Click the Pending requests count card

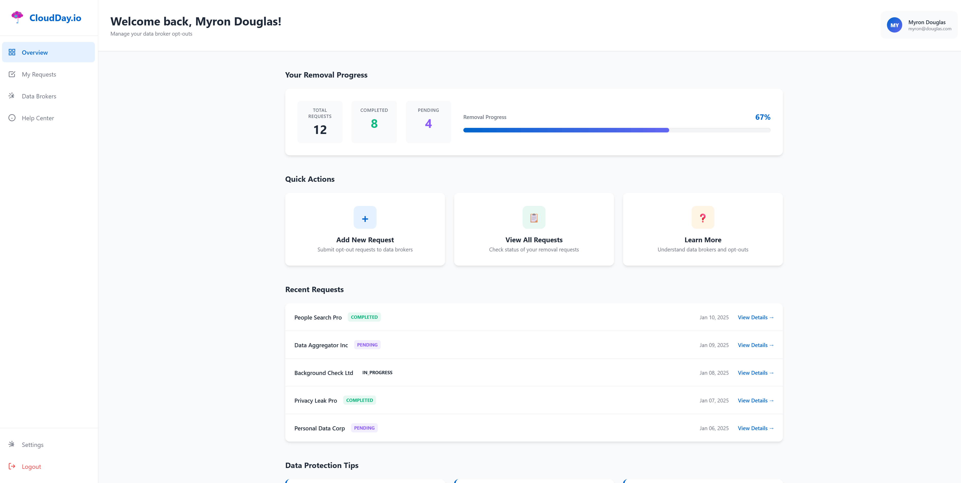click(x=428, y=122)
